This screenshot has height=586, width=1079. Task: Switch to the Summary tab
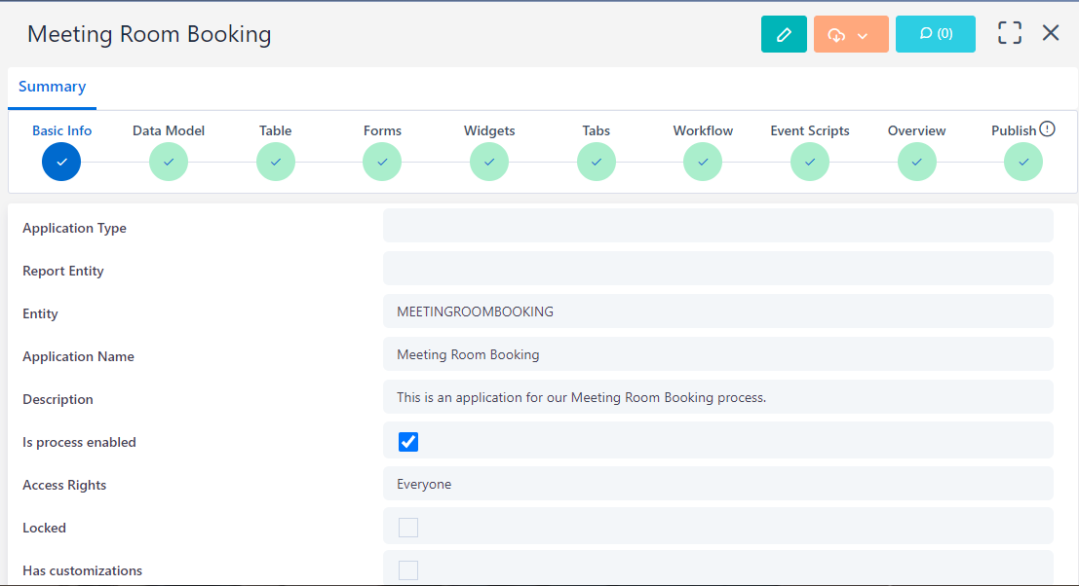click(53, 87)
